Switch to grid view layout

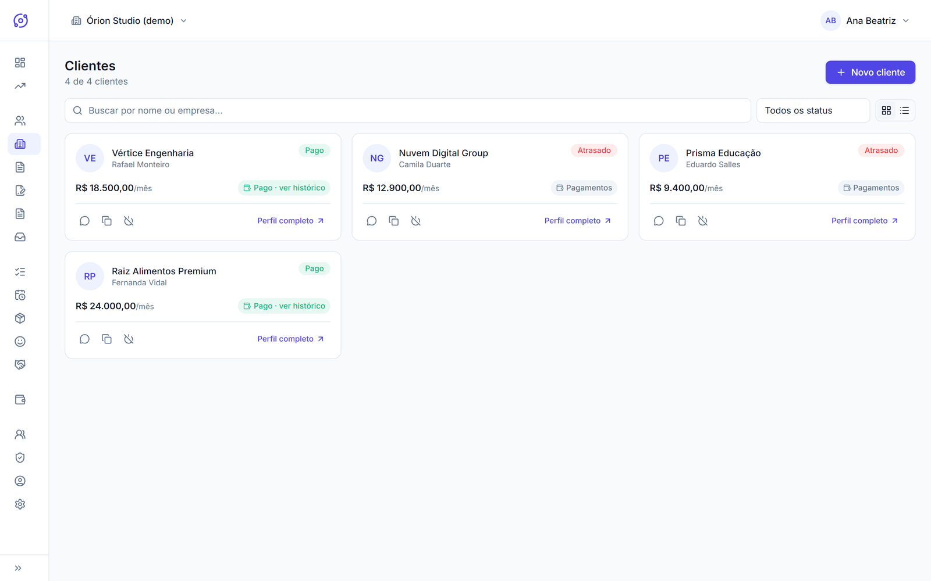pyautogui.click(x=886, y=110)
